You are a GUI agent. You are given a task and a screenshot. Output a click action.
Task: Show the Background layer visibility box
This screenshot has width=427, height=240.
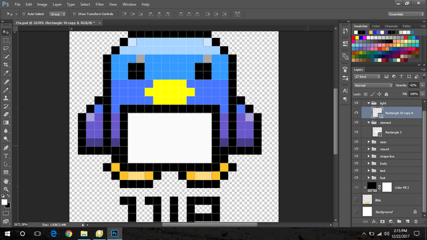[x=356, y=211]
